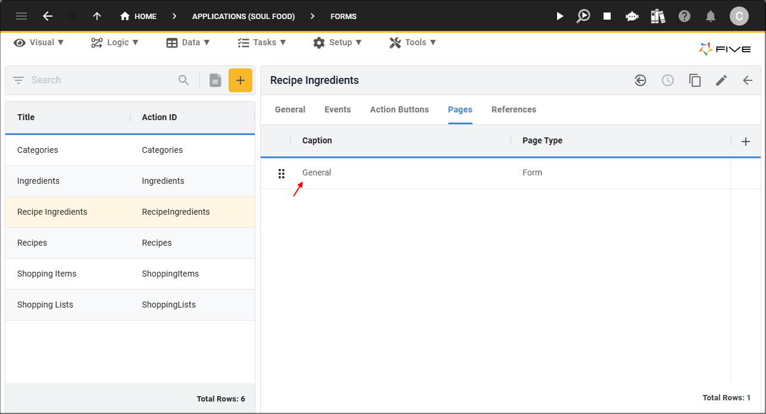Open the Data dropdown menu

click(x=188, y=42)
